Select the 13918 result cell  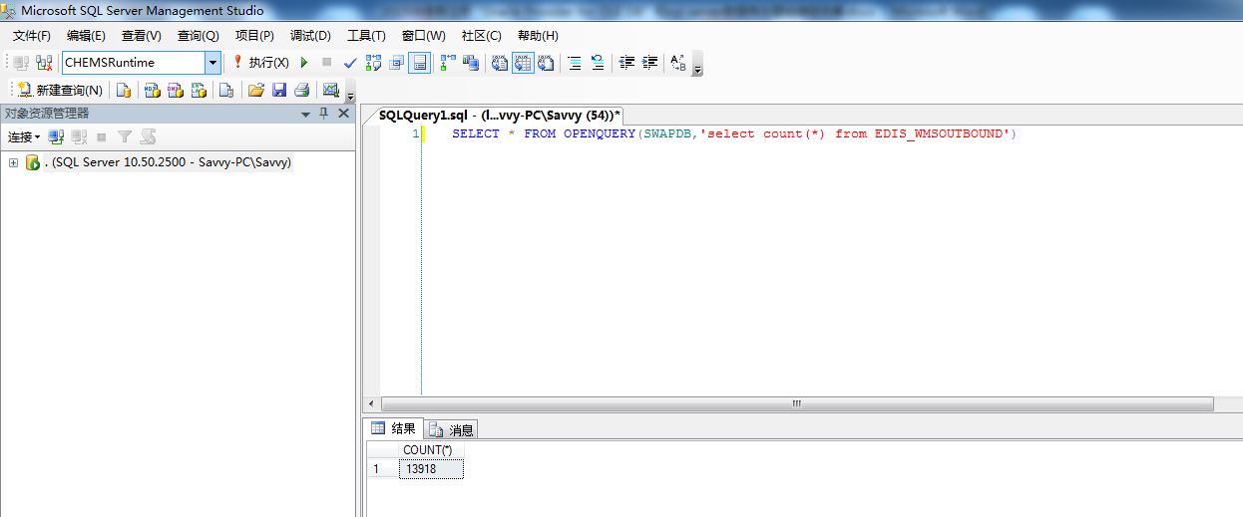430,469
